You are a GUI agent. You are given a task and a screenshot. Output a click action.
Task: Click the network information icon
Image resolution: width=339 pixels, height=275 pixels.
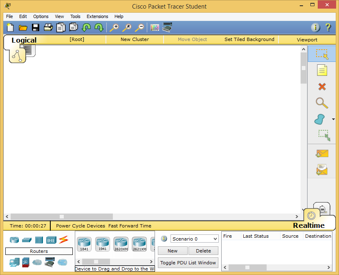point(315,27)
